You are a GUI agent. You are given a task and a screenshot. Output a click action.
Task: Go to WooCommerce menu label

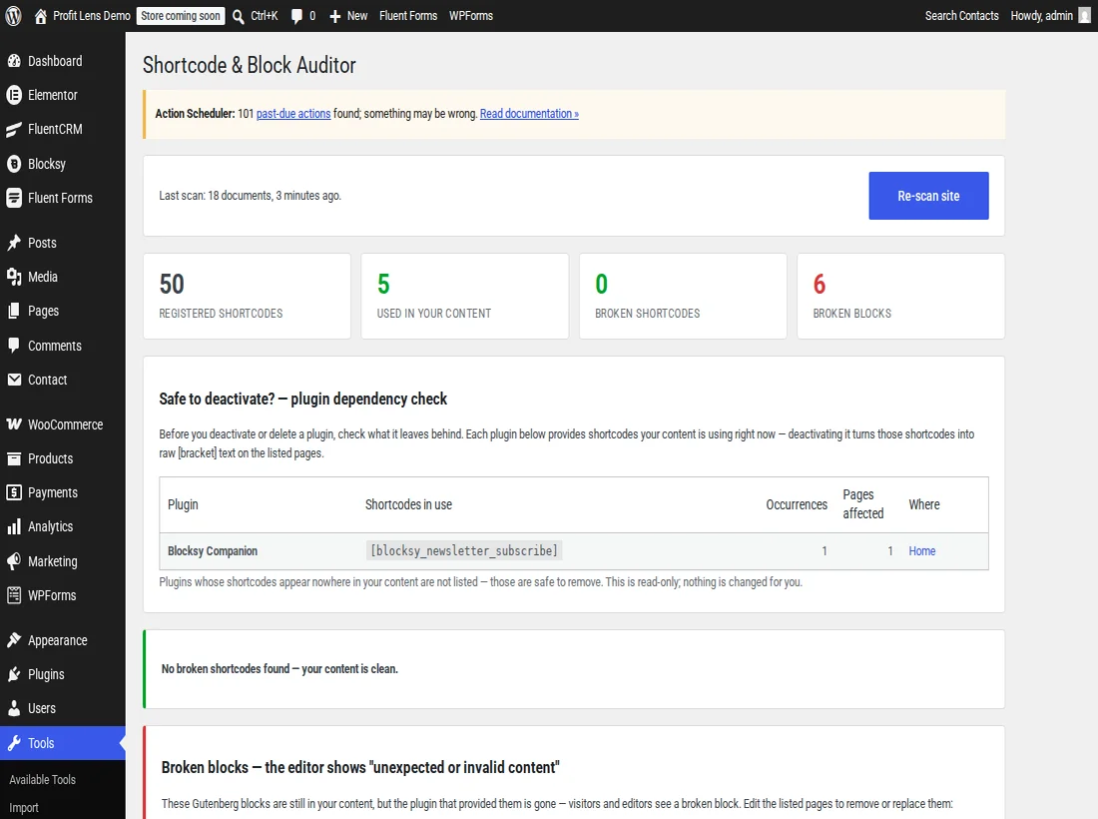click(x=65, y=424)
